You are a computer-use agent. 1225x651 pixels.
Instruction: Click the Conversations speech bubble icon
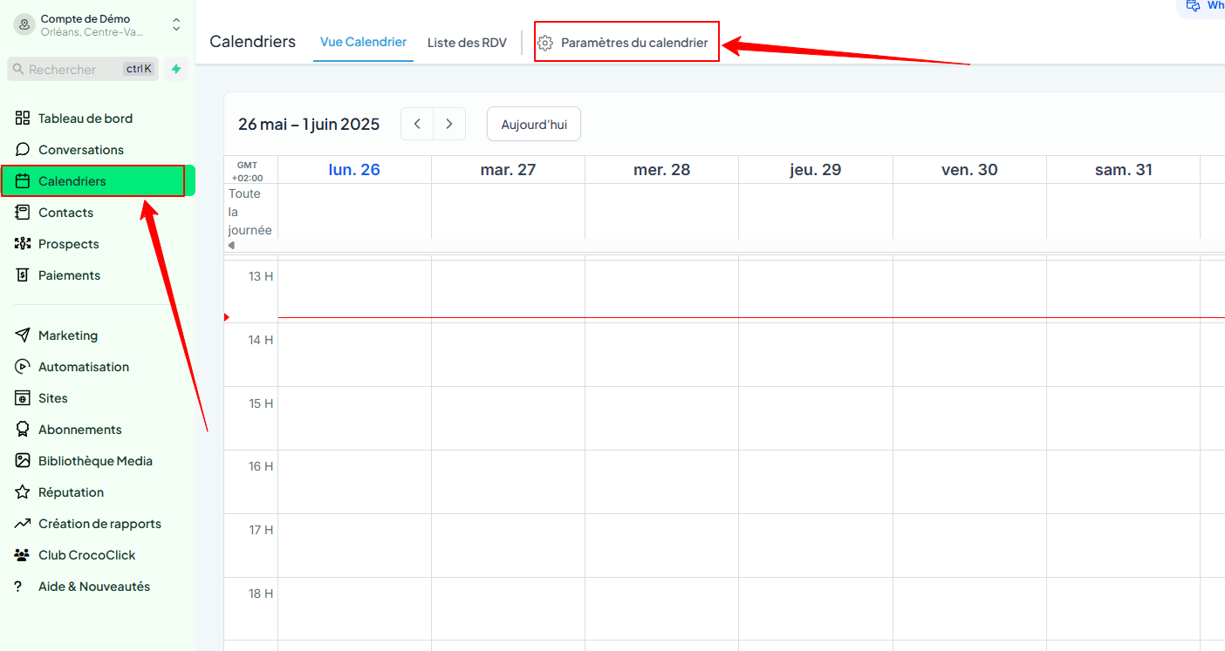(23, 150)
